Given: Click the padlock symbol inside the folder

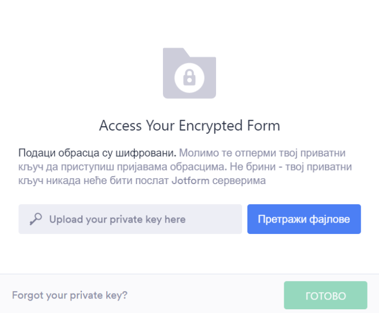Looking at the screenshot, I should tap(189, 79).
